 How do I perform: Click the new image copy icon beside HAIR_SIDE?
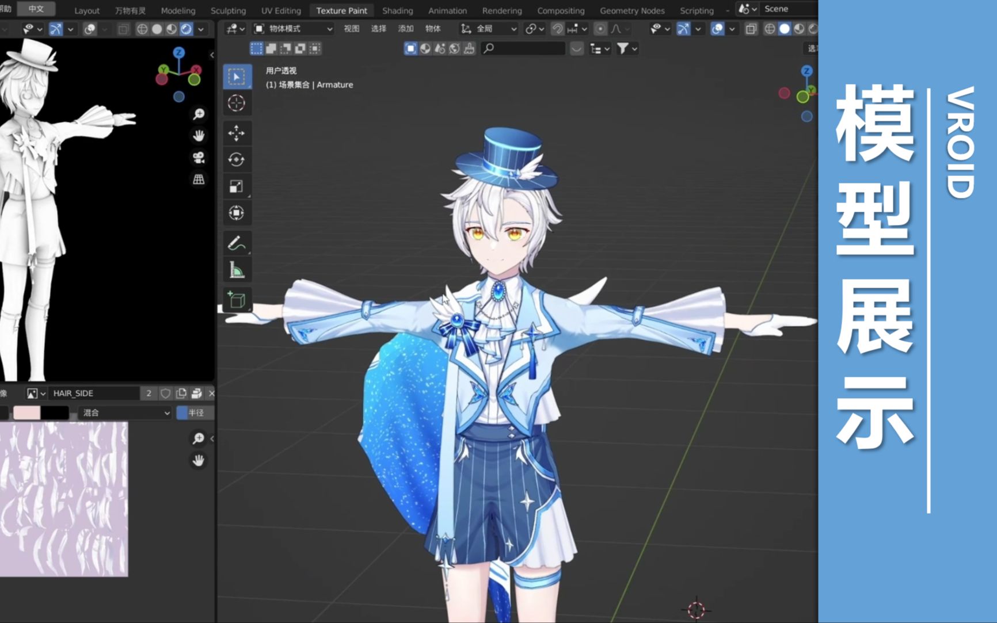coord(181,393)
